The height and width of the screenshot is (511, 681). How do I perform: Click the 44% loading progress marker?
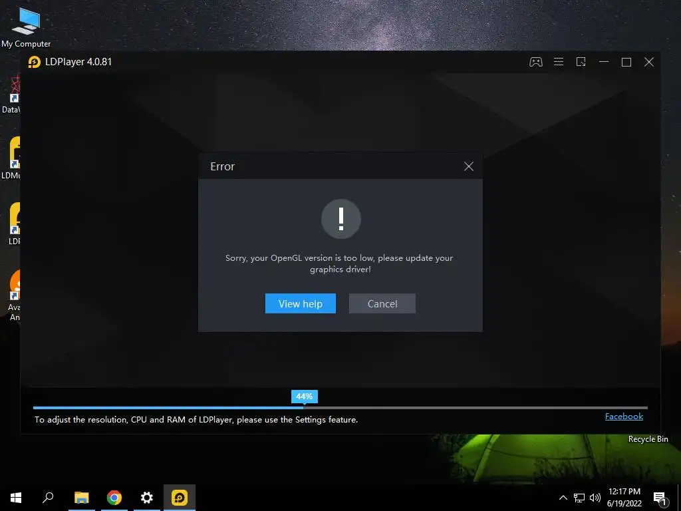304,397
